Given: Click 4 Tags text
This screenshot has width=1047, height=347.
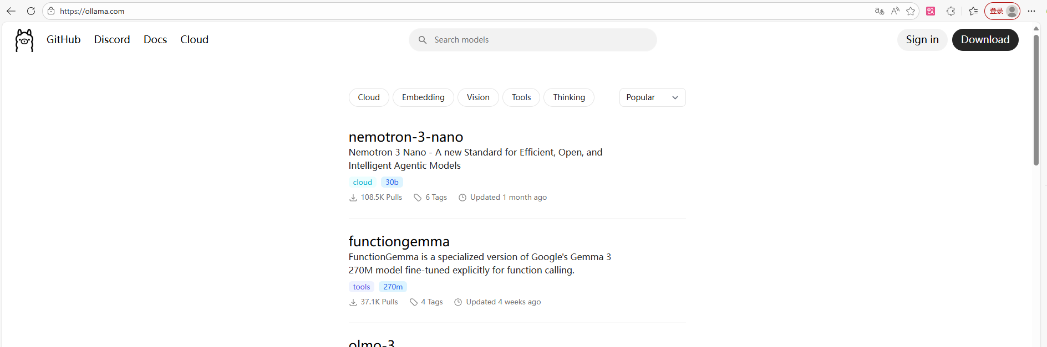Looking at the screenshot, I should click(x=432, y=302).
